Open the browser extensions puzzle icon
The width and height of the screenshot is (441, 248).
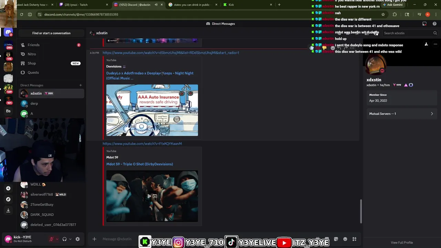[x=395, y=14]
